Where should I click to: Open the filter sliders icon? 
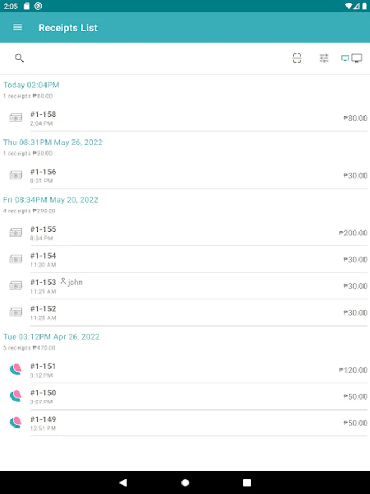[324, 58]
